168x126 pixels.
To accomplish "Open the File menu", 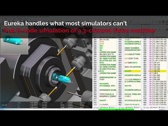I will (2, 19).
